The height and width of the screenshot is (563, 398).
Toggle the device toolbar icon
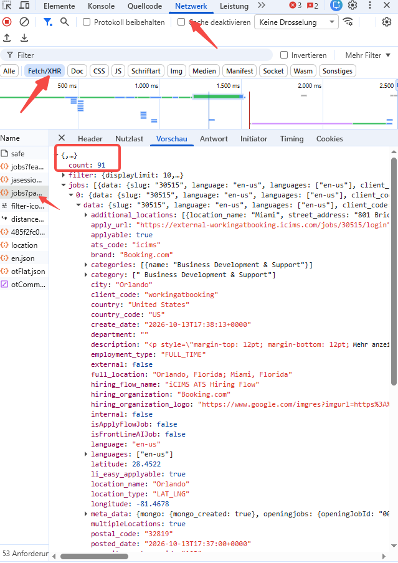coord(24,6)
